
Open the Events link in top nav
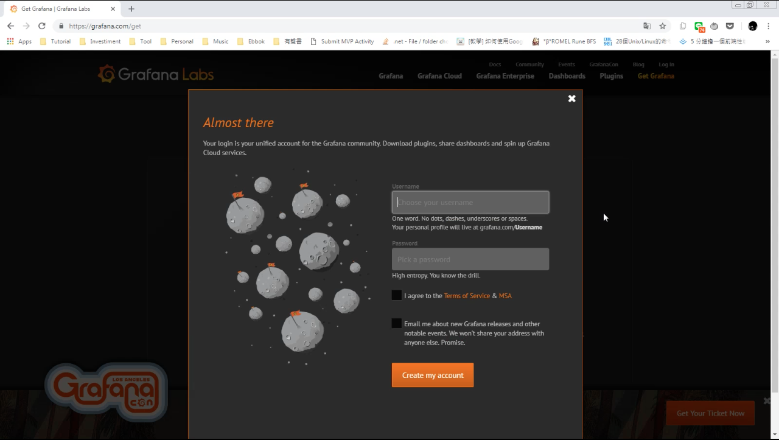[567, 65]
